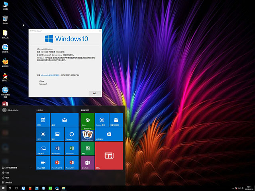Viewport: 255px width, 191px height.
Task: Open the Access 2016 tile
Action: pos(71,163)
